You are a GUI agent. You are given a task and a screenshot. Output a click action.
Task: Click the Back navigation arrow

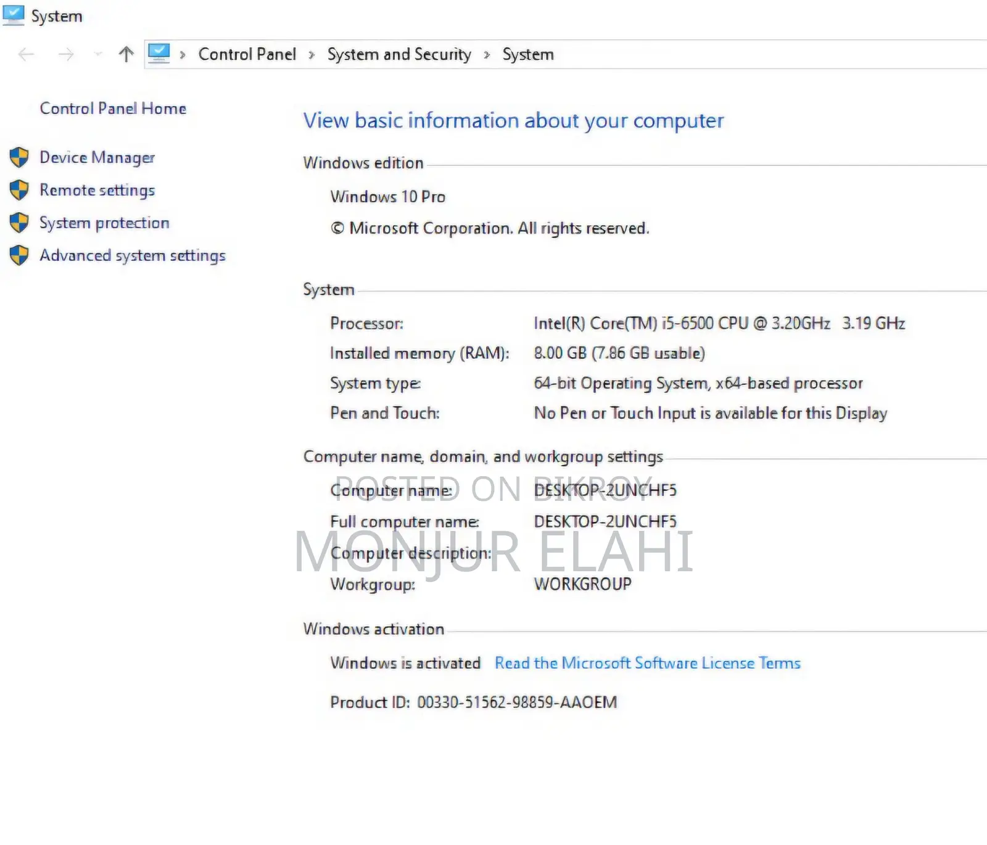[x=27, y=55]
